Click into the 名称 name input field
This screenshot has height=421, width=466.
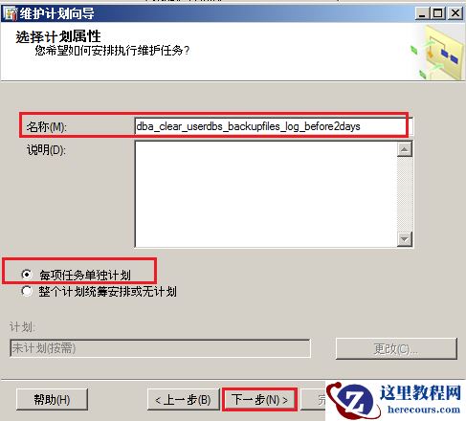point(273,126)
